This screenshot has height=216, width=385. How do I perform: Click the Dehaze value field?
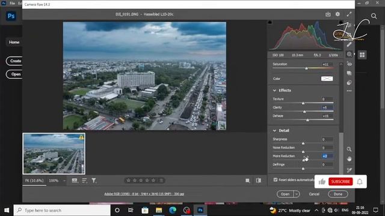coord(327,116)
